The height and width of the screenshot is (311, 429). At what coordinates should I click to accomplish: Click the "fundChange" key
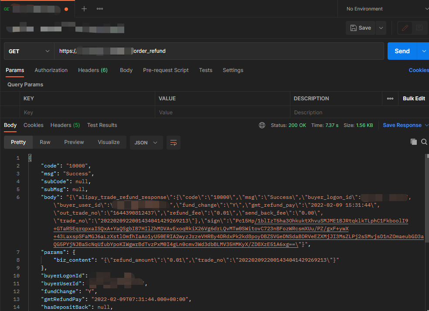60,291
